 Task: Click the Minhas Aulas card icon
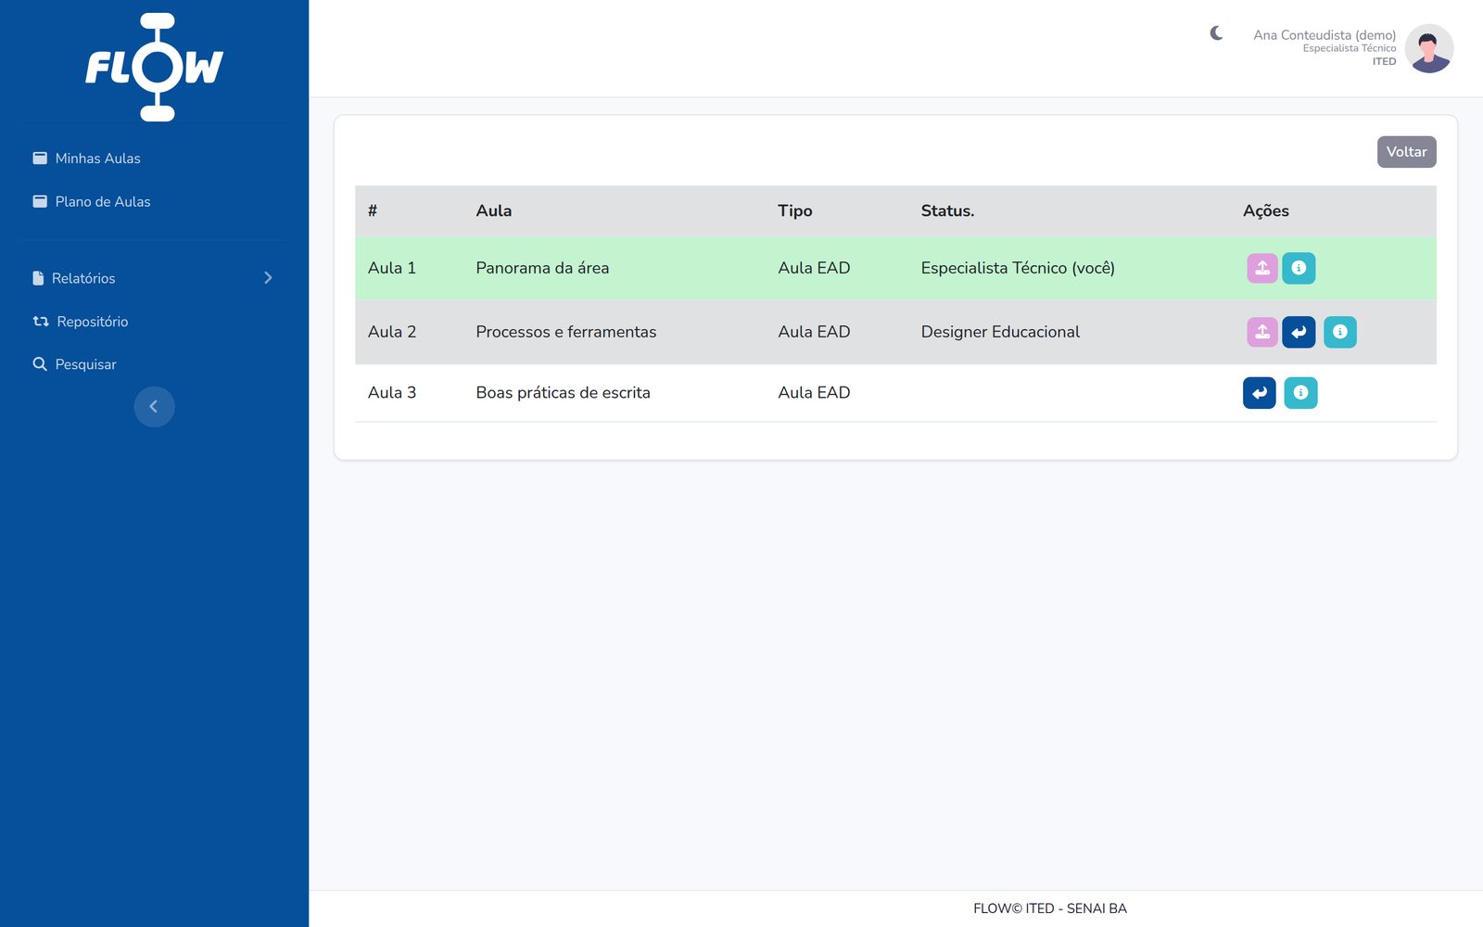[40, 159]
